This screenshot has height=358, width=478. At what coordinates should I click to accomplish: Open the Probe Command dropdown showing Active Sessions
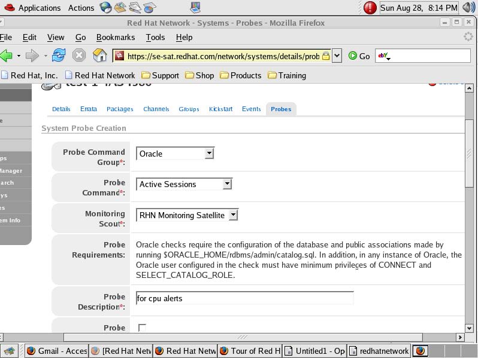tap(184, 184)
